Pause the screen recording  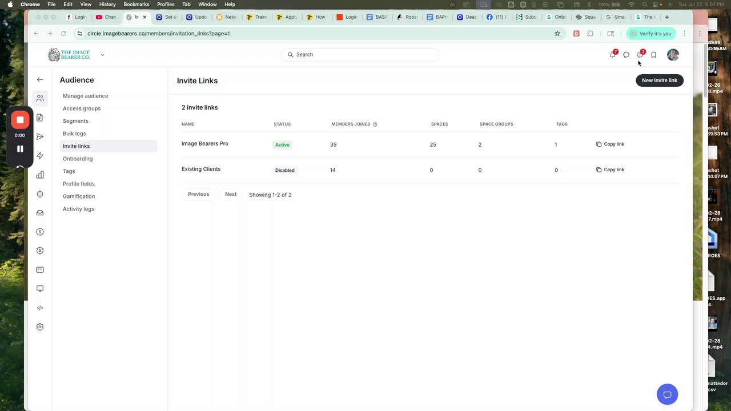[x=20, y=149]
